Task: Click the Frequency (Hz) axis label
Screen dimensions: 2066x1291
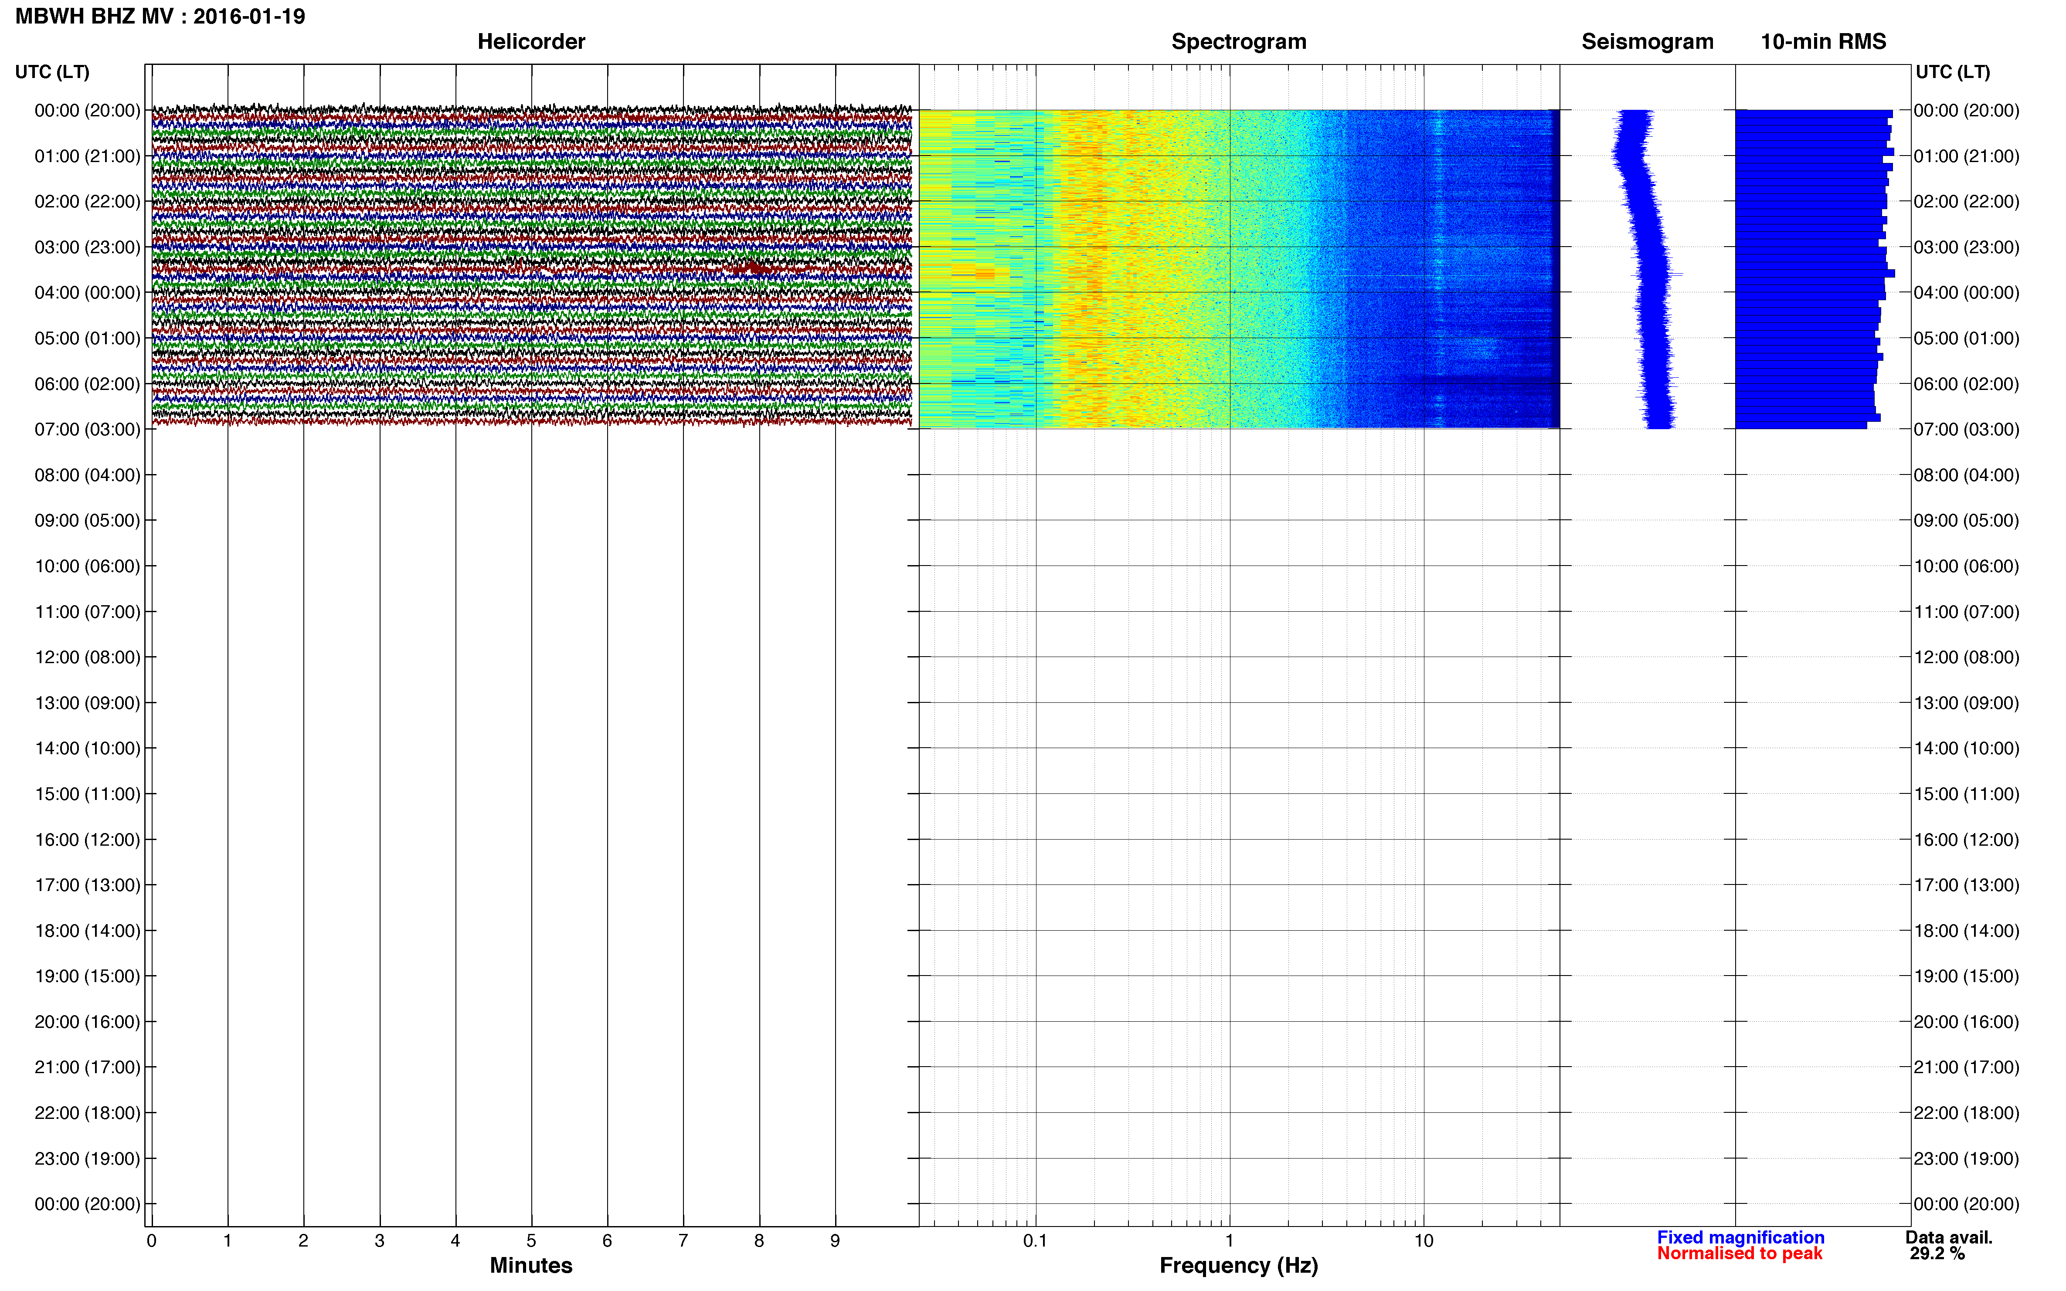Action: [x=1238, y=1265]
